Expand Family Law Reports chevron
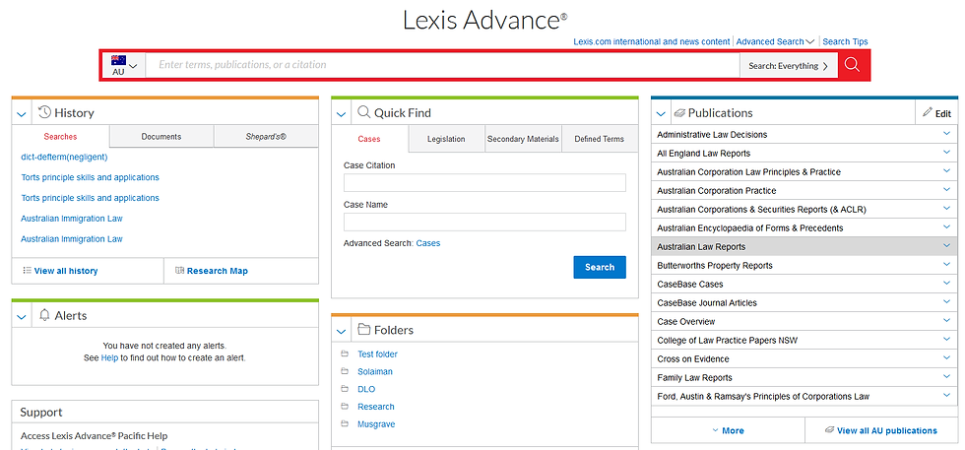The image size is (965, 450). [x=946, y=377]
